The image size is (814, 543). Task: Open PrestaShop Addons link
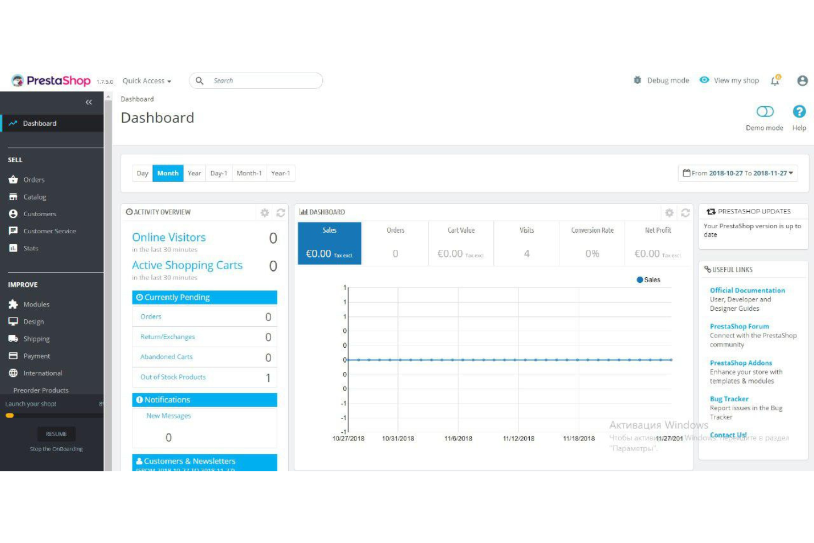pyautogui.click(x=741, y=363)
